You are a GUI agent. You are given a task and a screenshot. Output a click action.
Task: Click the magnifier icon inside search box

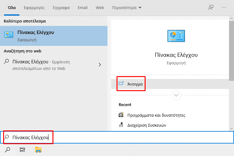tap(7, 137)
